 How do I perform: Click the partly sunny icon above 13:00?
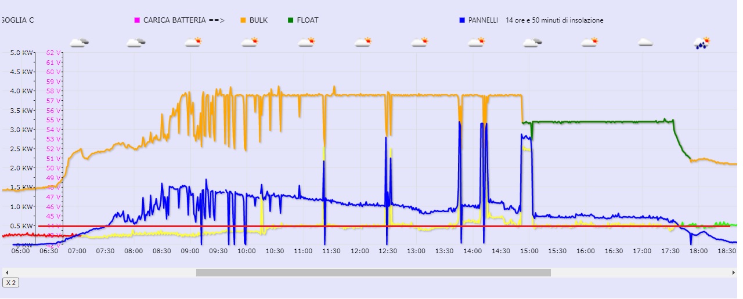[419, 42]
